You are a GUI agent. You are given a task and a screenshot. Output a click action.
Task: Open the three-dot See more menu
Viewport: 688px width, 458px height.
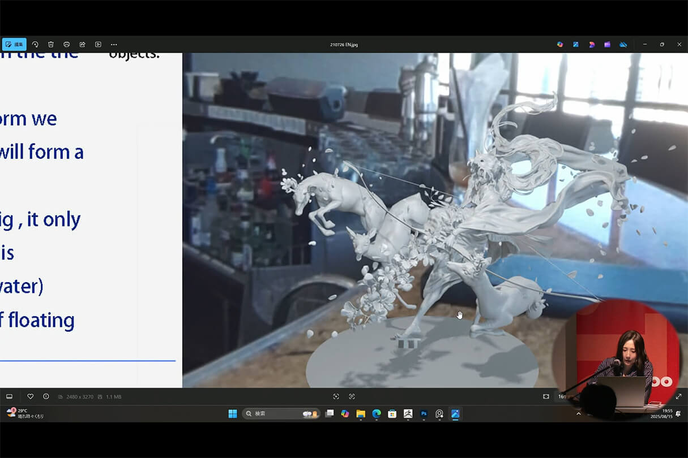114,44
